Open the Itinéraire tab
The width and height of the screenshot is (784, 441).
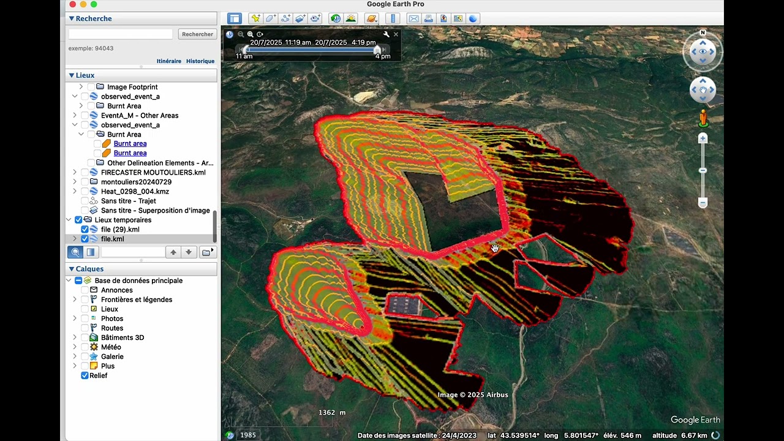coord(169,61)
